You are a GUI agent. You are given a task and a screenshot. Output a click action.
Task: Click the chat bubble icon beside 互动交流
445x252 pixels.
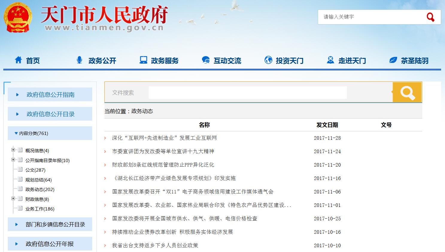point(206,60)
